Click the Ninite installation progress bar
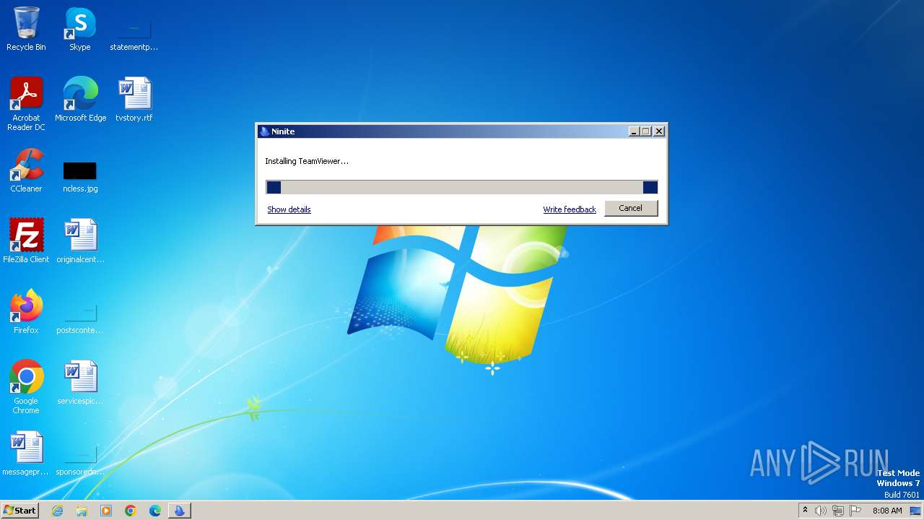924x520 pixels. click(462, 187)
